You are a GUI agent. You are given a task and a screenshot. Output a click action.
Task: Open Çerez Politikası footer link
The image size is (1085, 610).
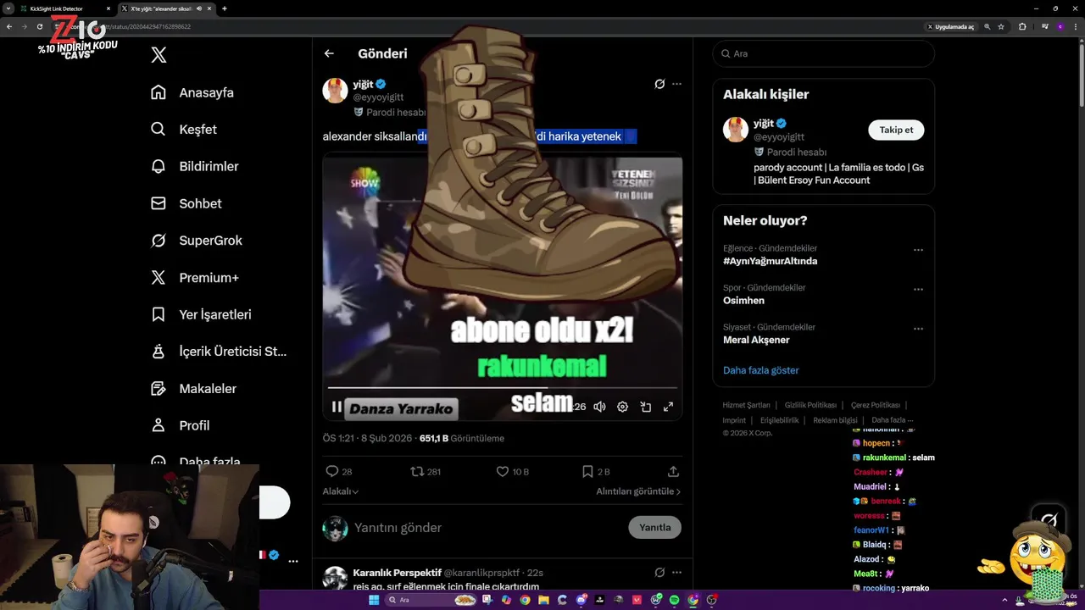click(876, 405)
